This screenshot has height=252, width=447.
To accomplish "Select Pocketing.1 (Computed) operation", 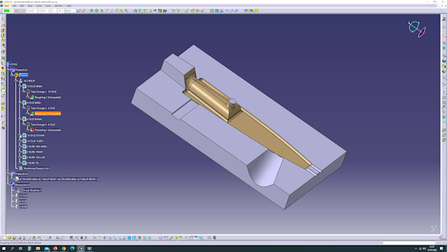I will pos(47,130).
